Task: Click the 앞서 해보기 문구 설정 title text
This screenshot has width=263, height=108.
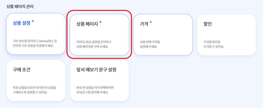Action: pyautogui.click(x=96, y=70)
